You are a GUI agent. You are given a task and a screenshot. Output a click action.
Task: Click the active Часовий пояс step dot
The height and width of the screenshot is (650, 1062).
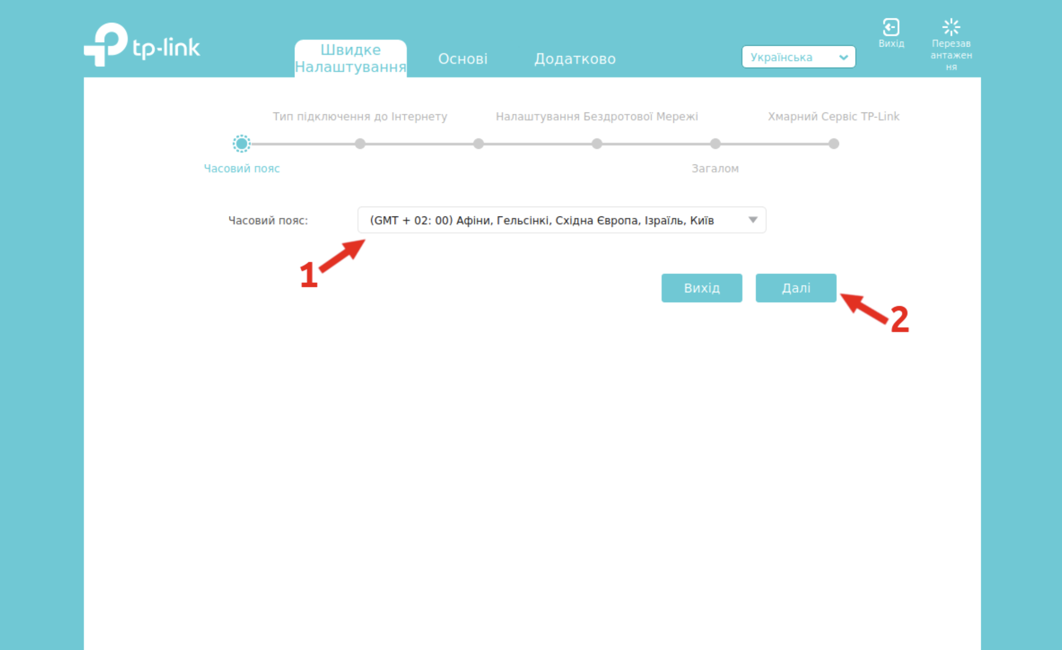(x=241, y=144)
